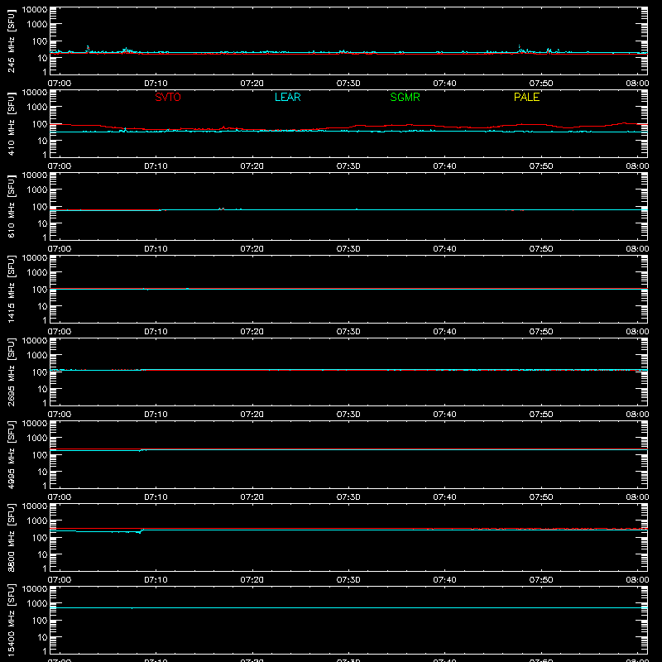Select the '610 MHz [SFU]' axis title

pyautogui.click(x=11, y=206)
